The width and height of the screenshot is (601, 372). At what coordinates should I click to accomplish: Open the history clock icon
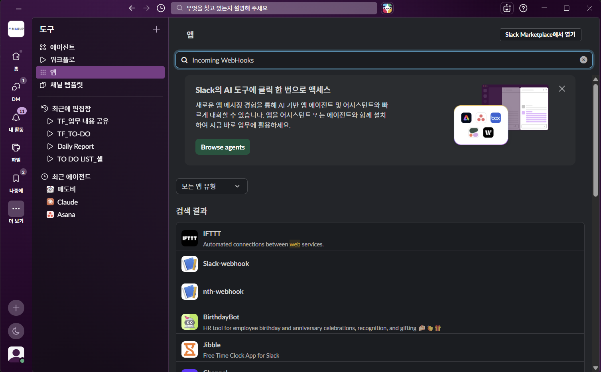161,8
